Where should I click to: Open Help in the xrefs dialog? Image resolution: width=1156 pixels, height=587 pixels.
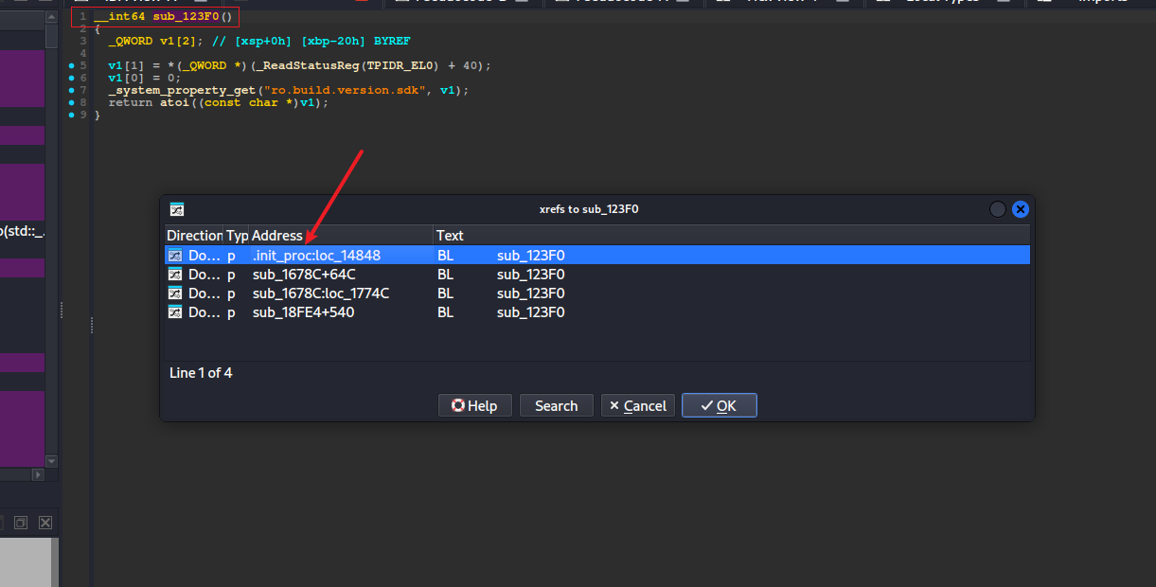(x=474, y=405)
